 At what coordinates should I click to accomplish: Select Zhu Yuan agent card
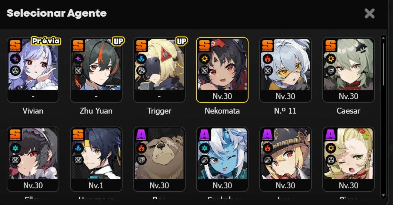point(96,70)
